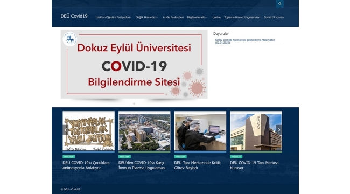Click HABERLER tag above Tanı Merkezi Kuruyor
Image resolution: width=350 pixels, height=194 pixels.
(x=236, y=157)
